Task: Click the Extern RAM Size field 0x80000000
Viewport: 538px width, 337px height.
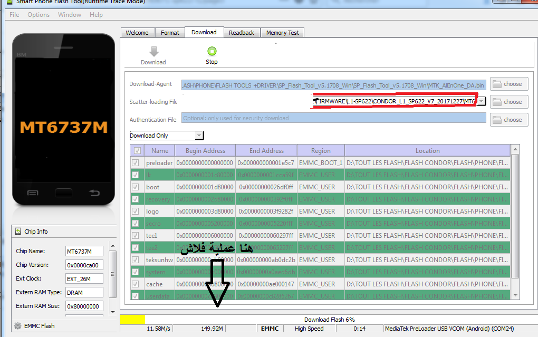Action: tap(84, 306)
